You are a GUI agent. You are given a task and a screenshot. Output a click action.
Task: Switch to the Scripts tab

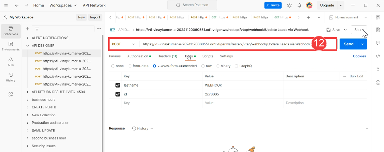(208, 56)
